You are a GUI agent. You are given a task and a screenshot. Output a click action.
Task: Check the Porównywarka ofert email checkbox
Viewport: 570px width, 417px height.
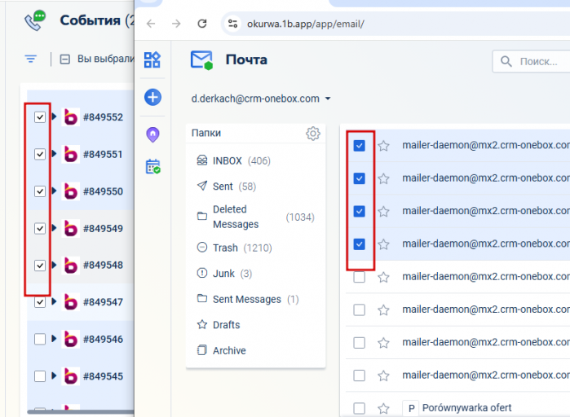[x=359, y=408]
